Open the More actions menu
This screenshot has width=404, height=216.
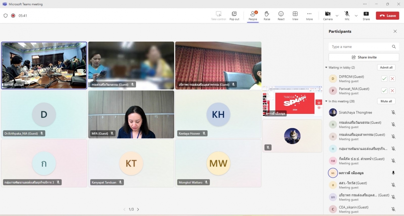(x=309, y=16)
